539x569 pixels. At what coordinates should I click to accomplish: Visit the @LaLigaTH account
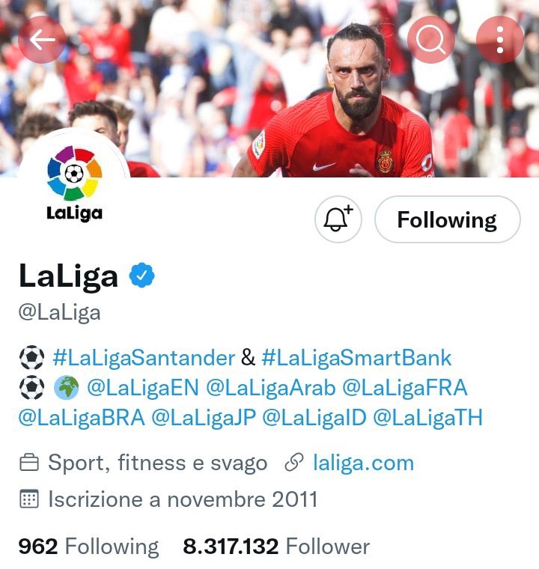point(428,418)
